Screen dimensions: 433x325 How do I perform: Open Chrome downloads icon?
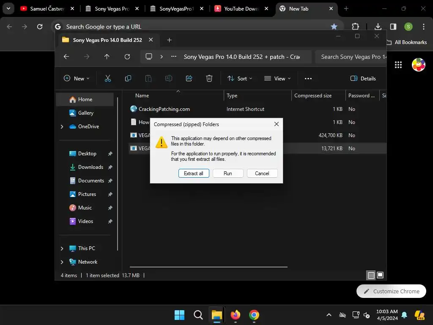[x=378, y=27]
